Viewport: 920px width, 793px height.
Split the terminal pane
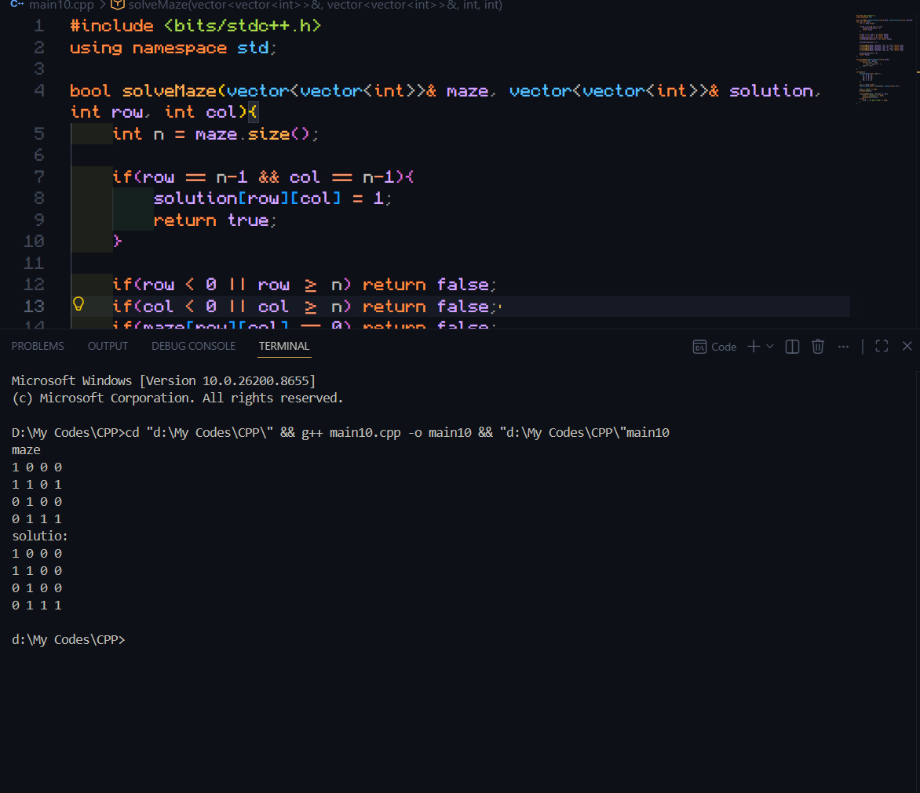coord(792,347)
